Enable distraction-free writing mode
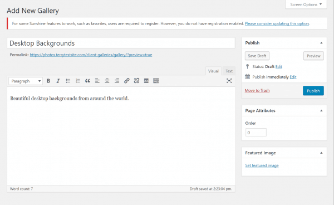The height and width of the screenshot is (205, 334). (229, 81)
